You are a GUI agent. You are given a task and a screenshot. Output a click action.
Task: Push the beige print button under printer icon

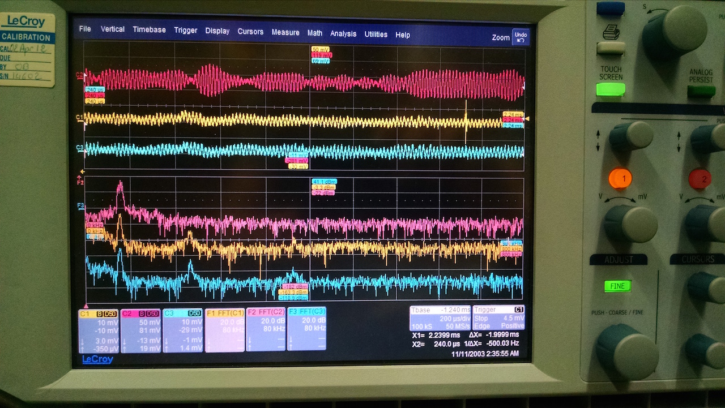pyautogui.click(x=611, y=48)
